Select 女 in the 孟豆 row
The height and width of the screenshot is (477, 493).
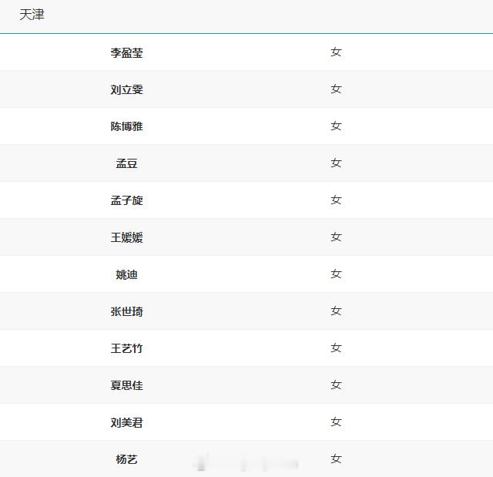[x=336, y=163]
